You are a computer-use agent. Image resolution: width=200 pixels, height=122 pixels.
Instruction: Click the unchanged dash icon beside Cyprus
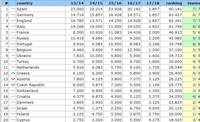13,120
